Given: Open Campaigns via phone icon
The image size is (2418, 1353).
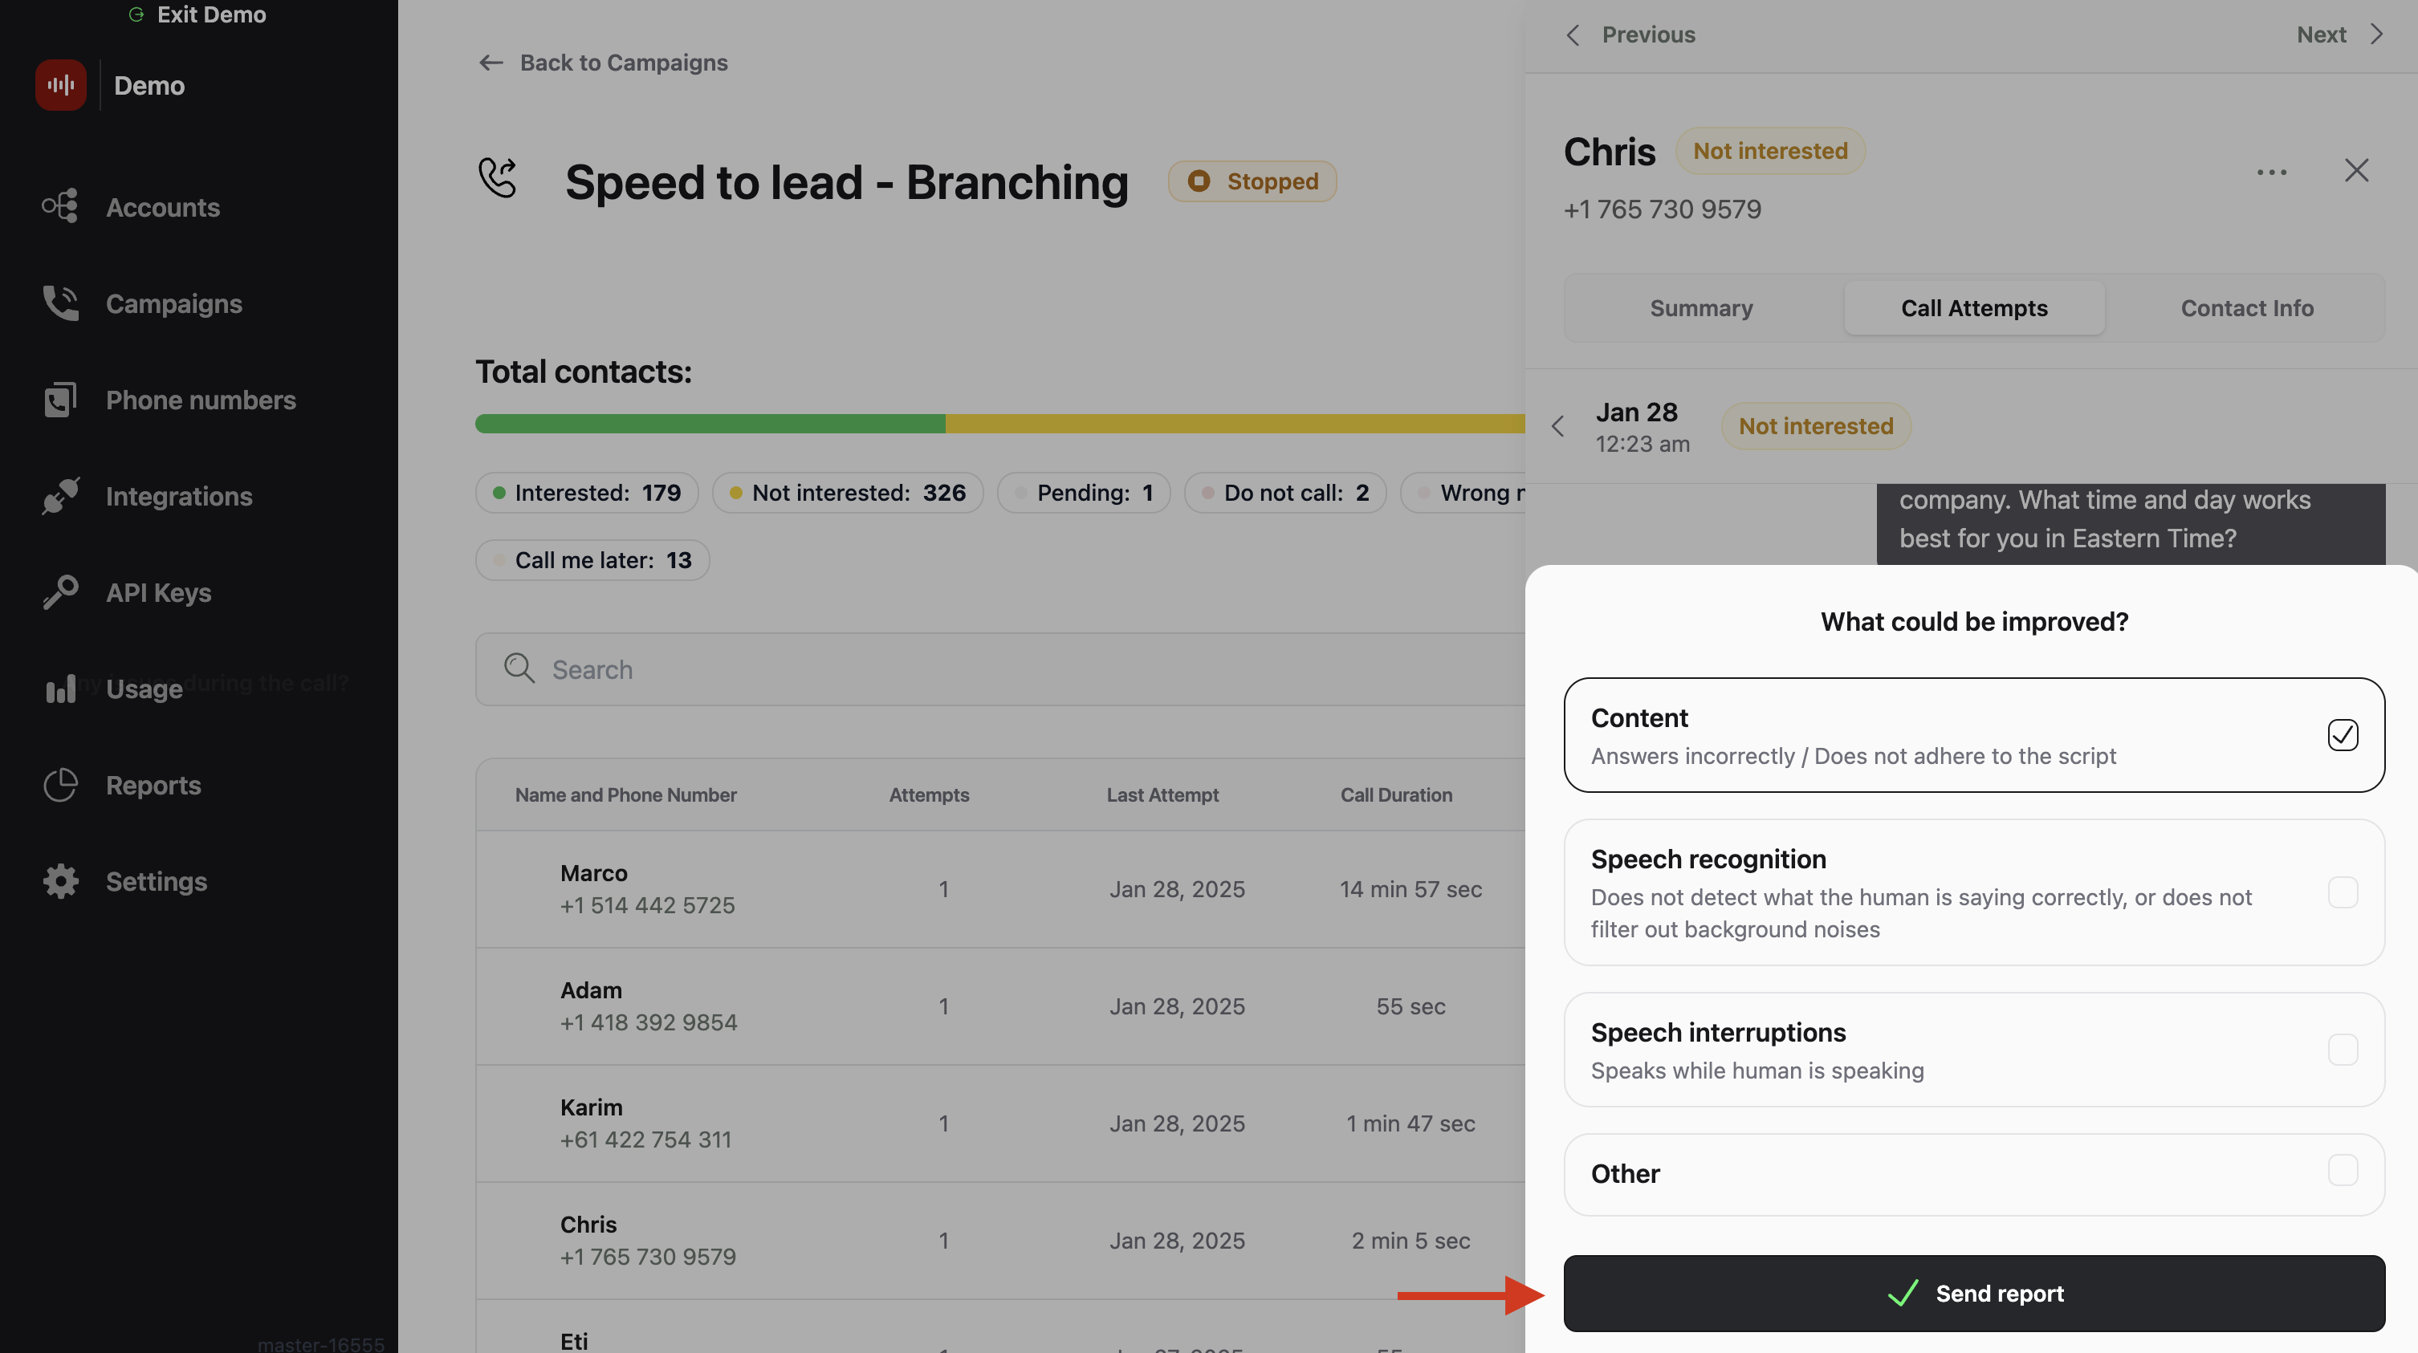Looking at the screenshot, I should click(x=60, y=303).
